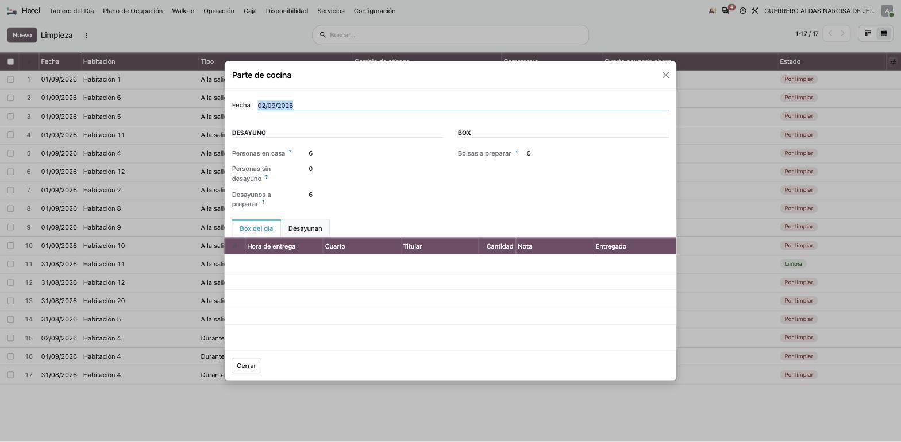Click the Cerrar button
The width and height of the screenshot is (901, 442).
(x=247, y=366)
